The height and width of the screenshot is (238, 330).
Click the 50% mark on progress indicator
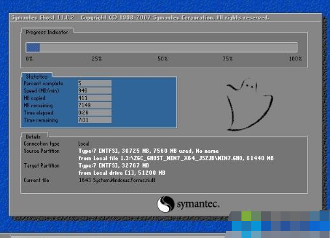(163, 59)
